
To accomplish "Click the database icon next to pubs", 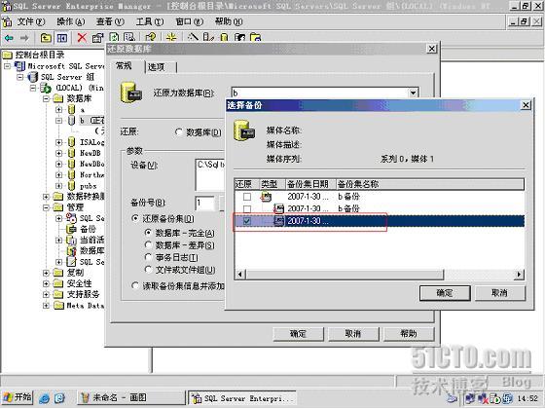I will click(71, 186).
